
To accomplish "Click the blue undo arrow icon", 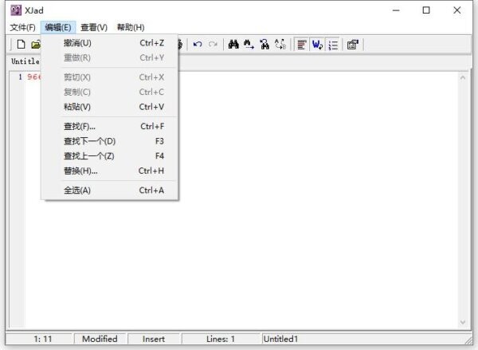I will 198,45.
